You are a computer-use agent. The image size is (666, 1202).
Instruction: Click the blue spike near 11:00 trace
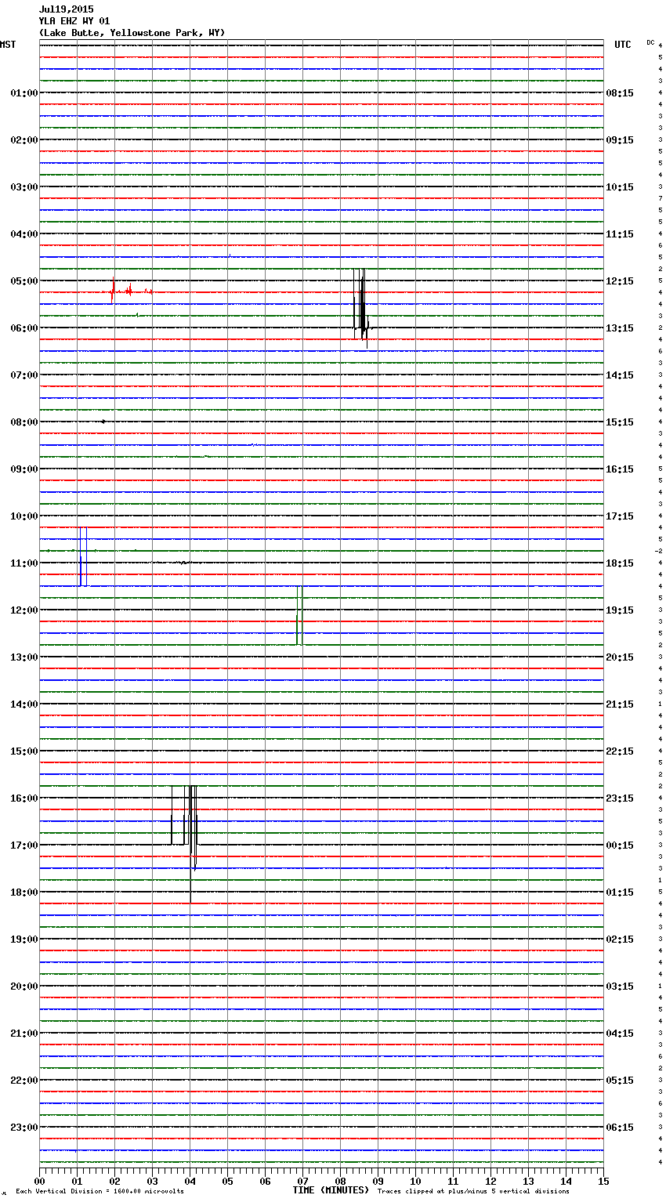pos(82,556)
